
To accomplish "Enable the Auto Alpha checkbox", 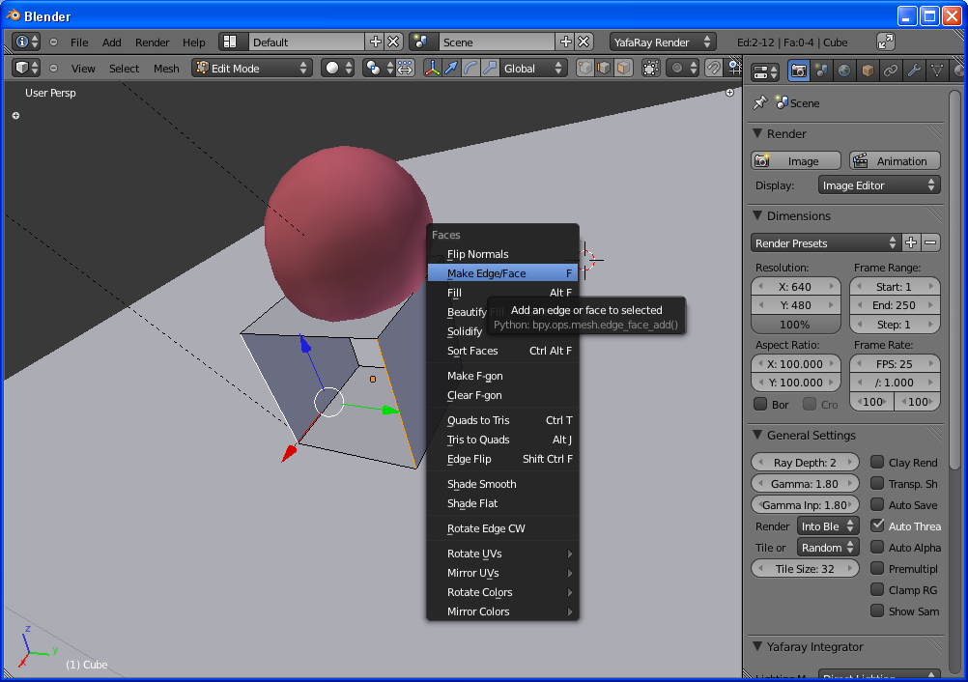I will [876, 547].
